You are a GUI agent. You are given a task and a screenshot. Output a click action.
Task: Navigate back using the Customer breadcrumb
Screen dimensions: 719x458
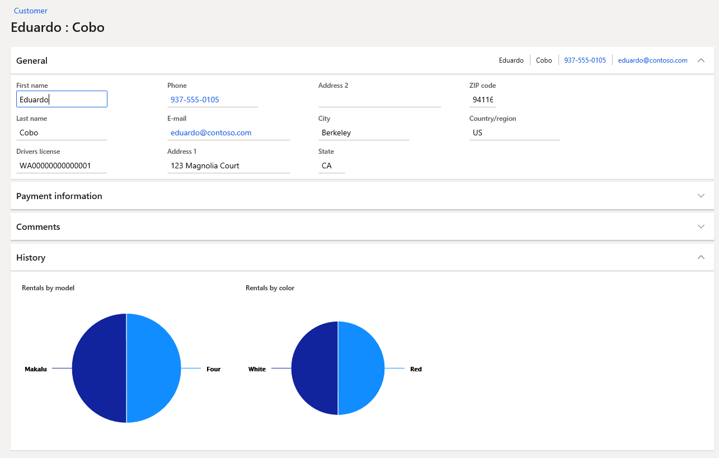click(30, 11)
